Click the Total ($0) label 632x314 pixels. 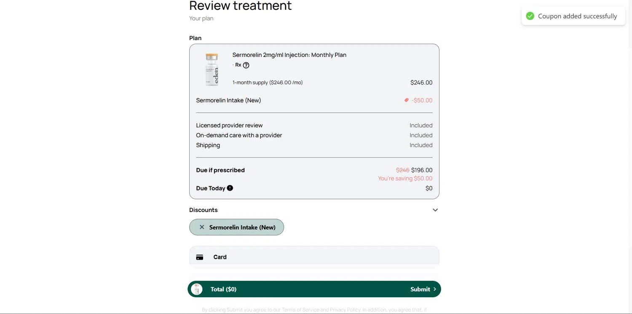click(x=223, y=289)
